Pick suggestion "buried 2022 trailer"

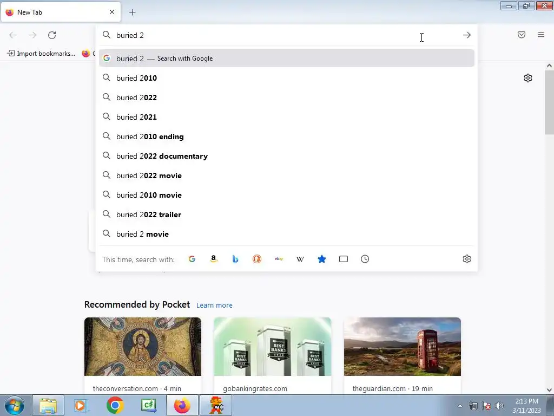pos(287,214)
